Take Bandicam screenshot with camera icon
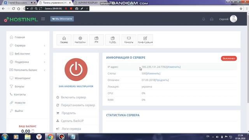The image size is (249, 140). 77,9
